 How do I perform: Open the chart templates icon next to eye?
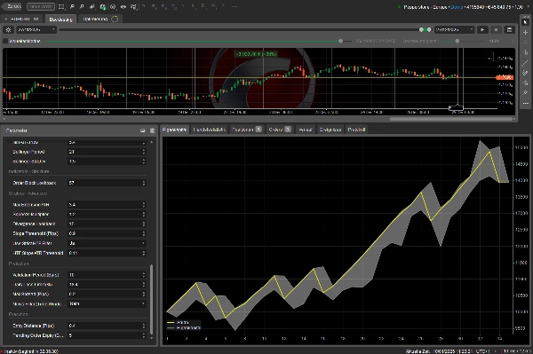point(133,6)
